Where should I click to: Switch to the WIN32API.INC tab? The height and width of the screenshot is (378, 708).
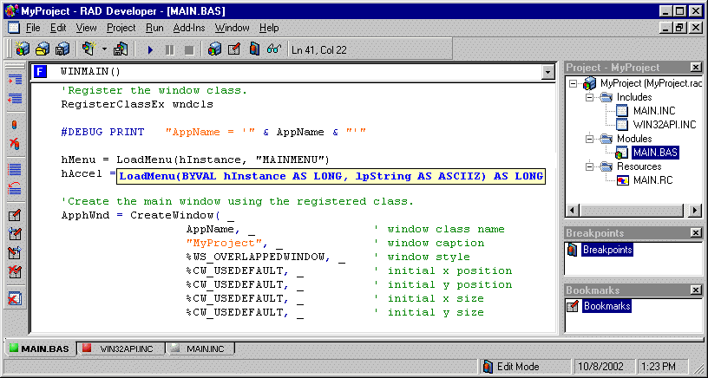(x=121, y=349)
